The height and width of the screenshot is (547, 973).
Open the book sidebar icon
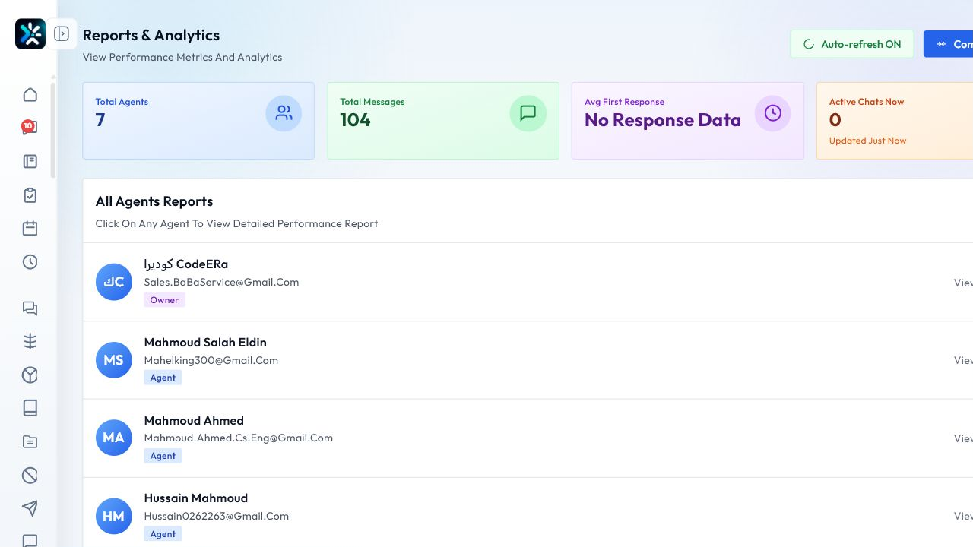(30, 408)
